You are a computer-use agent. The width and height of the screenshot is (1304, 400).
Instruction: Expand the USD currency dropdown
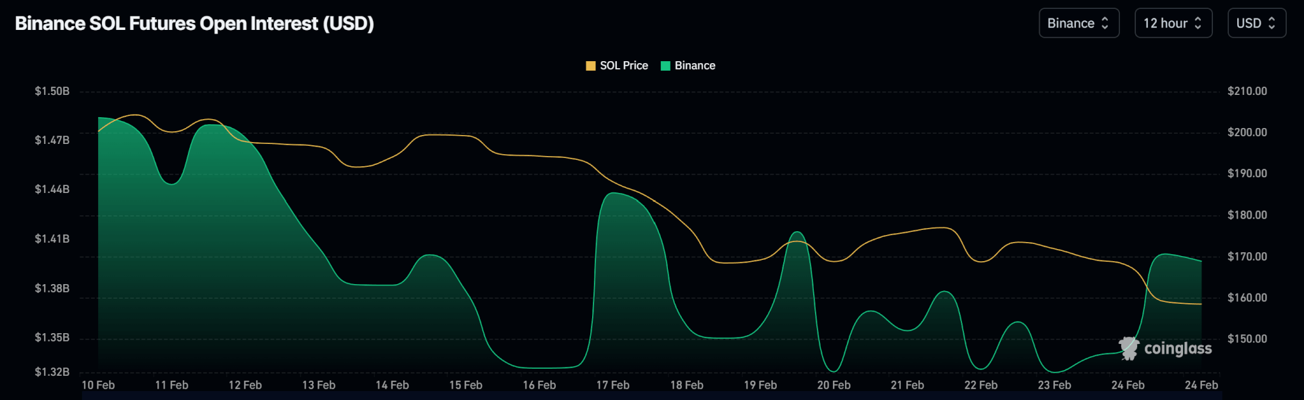click(x=1256, y=24)
